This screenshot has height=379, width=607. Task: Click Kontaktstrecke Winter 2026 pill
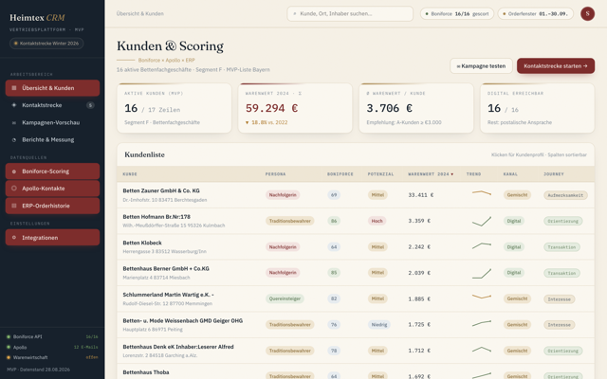pyautogui.click(x=46, y=44)
